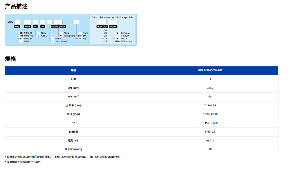Select the value 3 in the 倍率 row
The image size is (291, 174).
point(210,79)
